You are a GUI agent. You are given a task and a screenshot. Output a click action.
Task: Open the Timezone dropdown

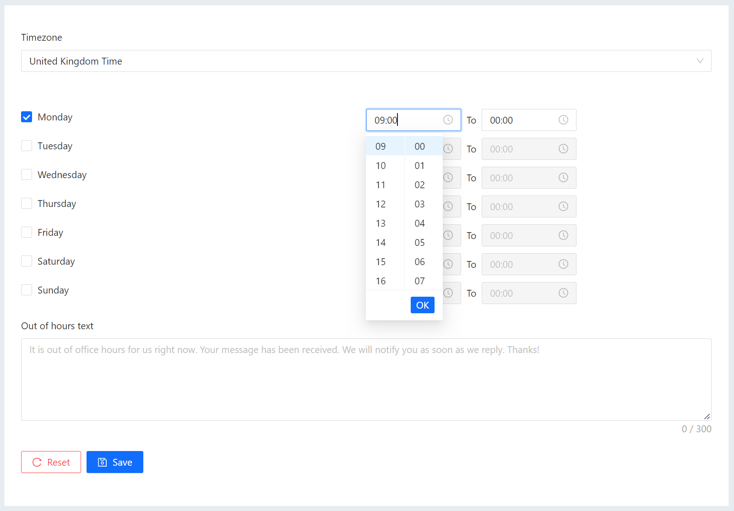366,61
